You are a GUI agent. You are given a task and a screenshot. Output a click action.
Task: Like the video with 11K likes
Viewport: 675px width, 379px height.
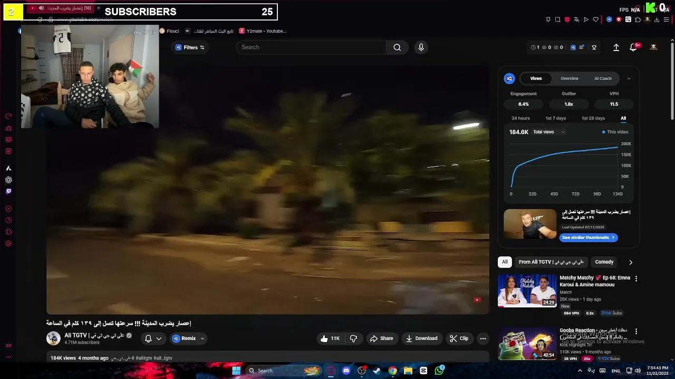click(330, 338)
